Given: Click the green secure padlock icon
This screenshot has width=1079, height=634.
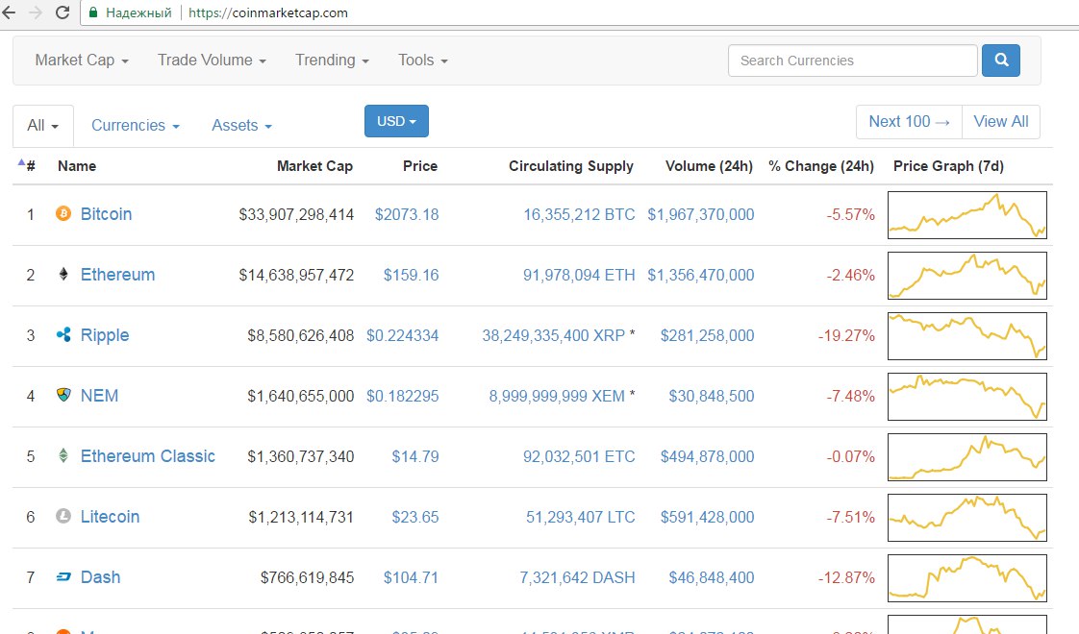Looking at the screenshot, I should (93, 12).
